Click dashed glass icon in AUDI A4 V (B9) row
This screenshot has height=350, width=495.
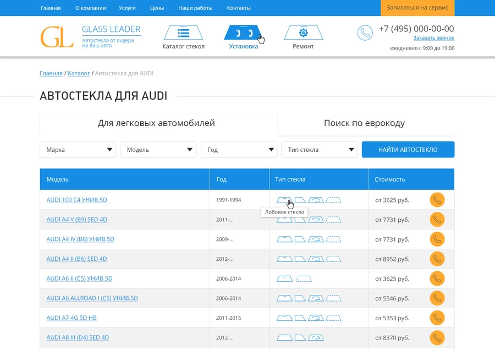pyautogui.click(x=333, y=220)
